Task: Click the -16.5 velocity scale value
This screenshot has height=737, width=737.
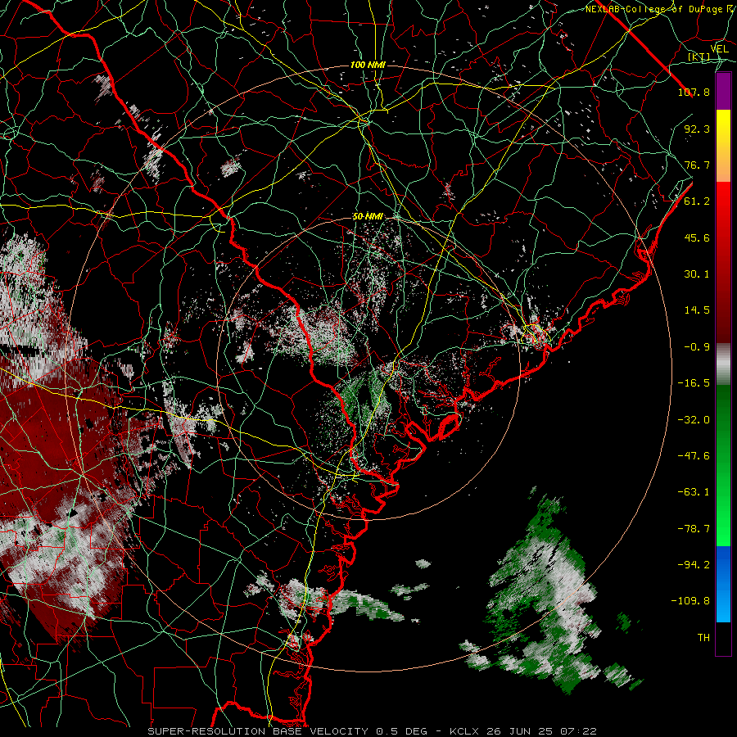Action: (694, 383)
